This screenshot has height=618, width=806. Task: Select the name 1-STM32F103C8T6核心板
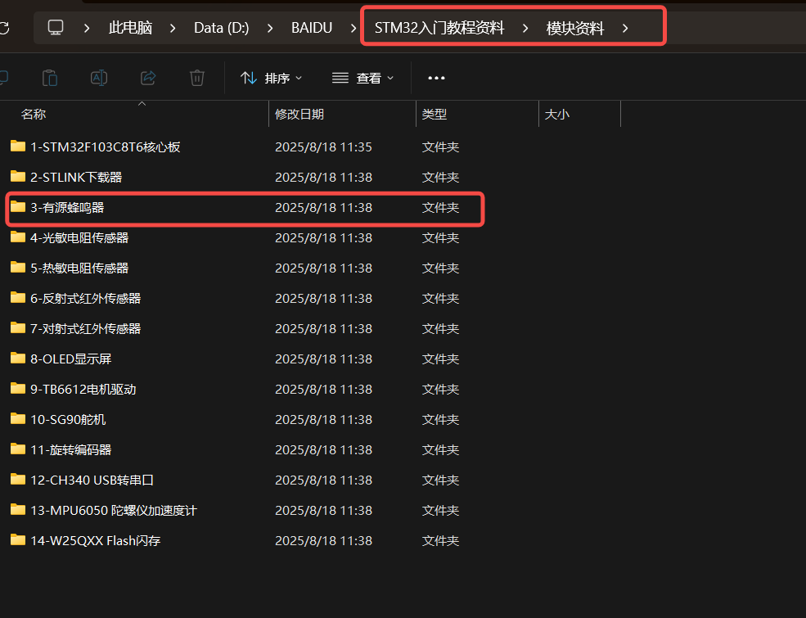click(x=106, y=147)
